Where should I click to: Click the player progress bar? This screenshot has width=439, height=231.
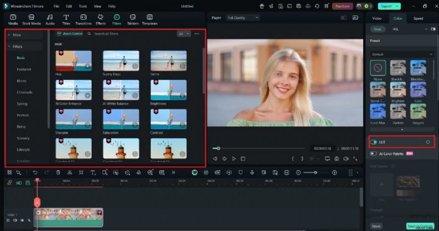coord(258,148)
